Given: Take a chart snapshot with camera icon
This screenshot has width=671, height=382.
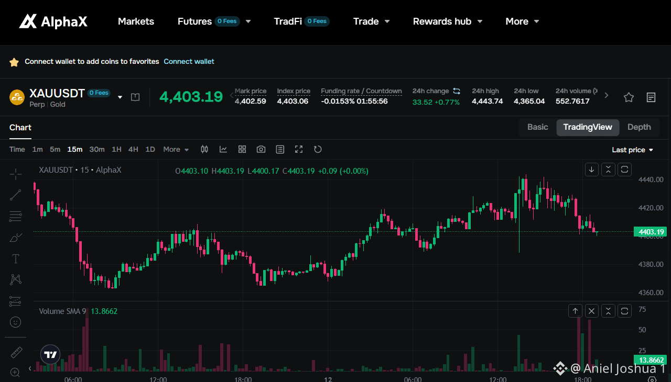Looking at the screenshot, I should point(261,149).
